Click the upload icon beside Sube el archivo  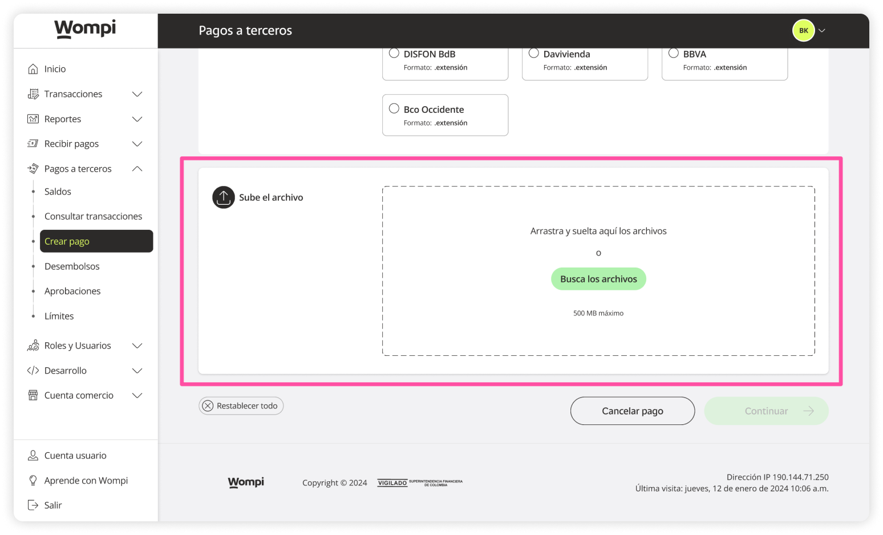coord(224,197)
